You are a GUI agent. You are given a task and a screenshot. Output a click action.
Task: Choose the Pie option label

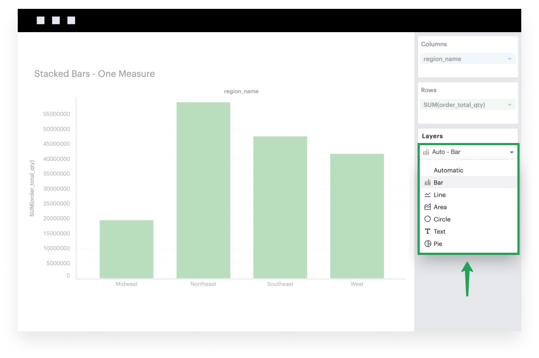click(438, 244)
